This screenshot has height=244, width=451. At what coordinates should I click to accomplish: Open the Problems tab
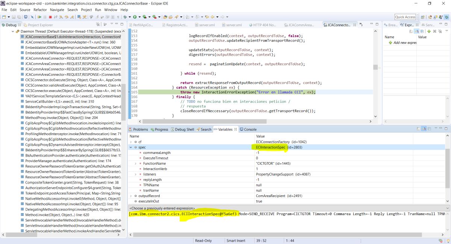tap(138, 129)
